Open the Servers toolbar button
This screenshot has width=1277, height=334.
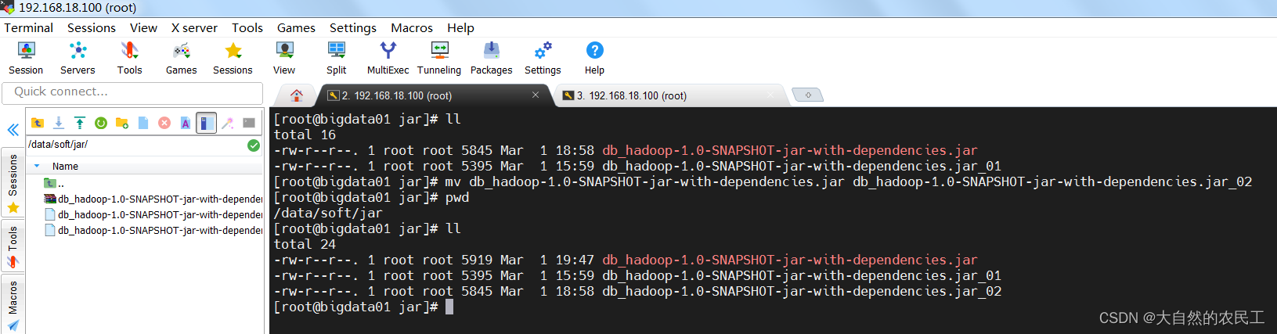(x=78, y=59)
